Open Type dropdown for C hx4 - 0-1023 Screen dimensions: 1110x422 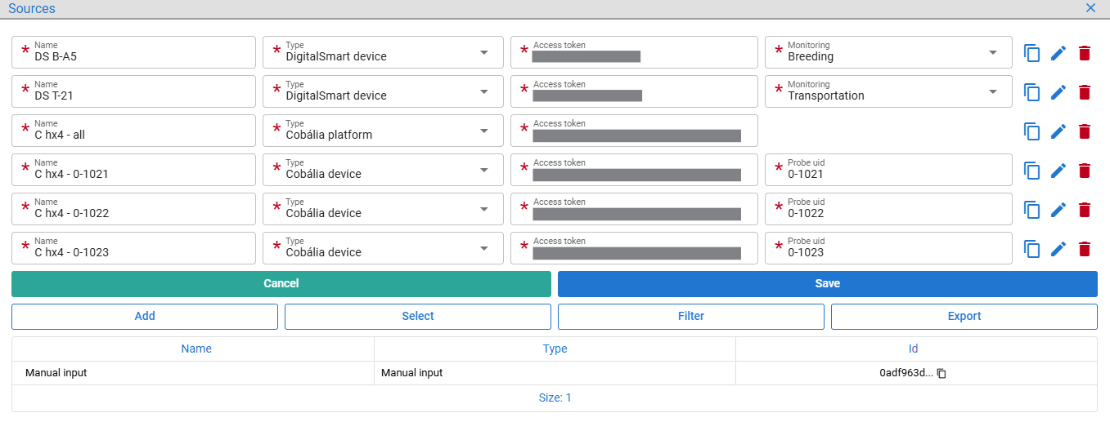(x=383, y=248)
